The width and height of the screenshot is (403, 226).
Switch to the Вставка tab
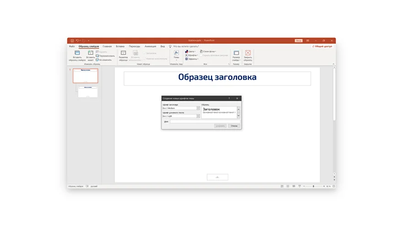[x=120, y=47]
